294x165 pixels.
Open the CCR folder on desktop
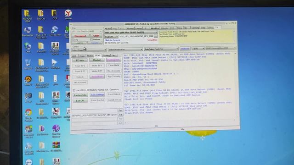[x=54, y=15]
